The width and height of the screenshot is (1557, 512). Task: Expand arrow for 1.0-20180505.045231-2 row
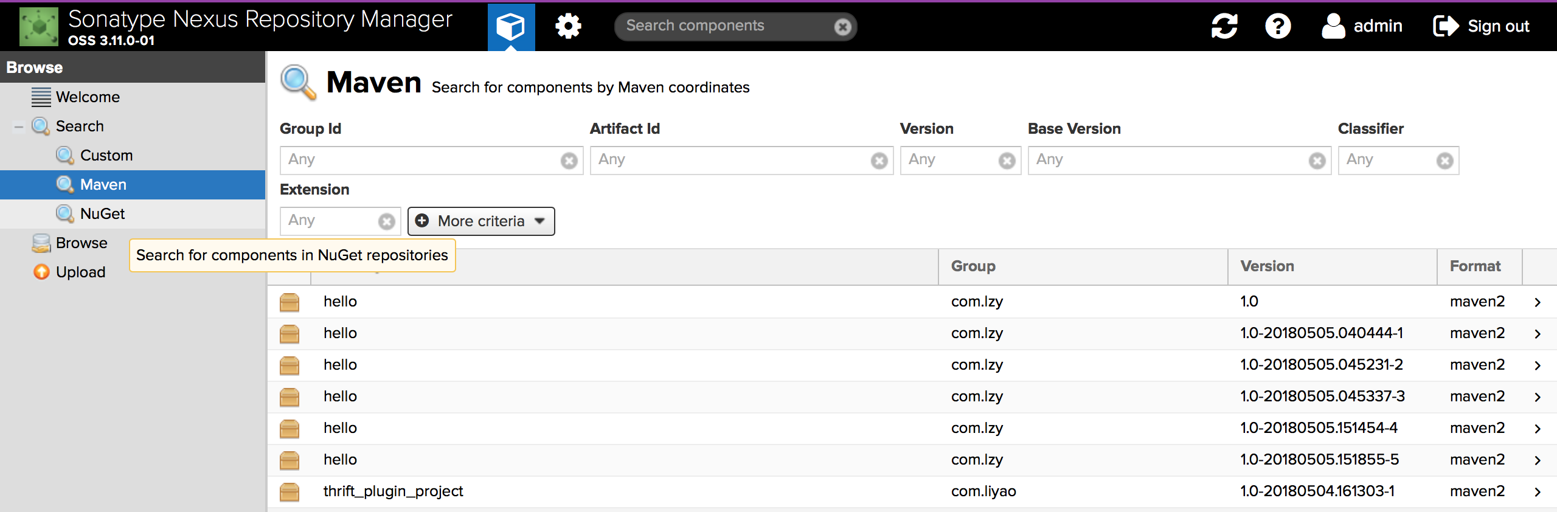tap(1538, 365)
